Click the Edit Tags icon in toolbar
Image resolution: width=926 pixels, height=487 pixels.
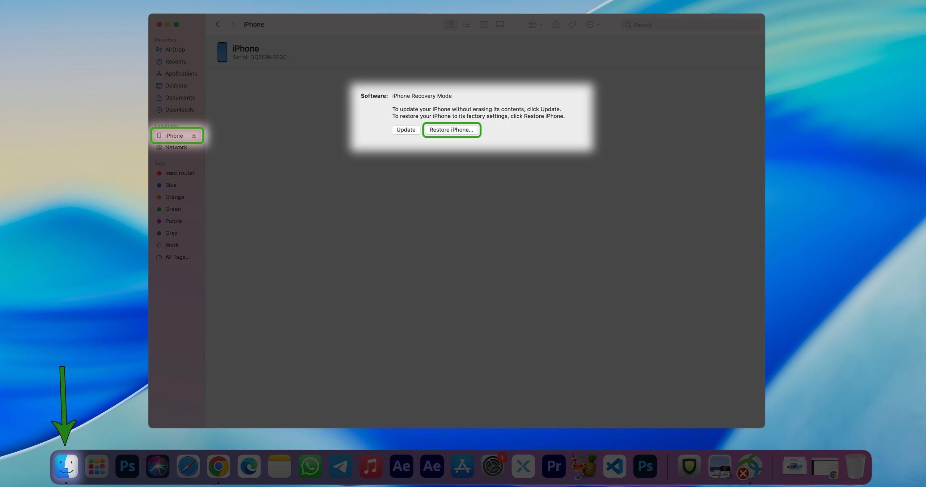pos(572,24)
